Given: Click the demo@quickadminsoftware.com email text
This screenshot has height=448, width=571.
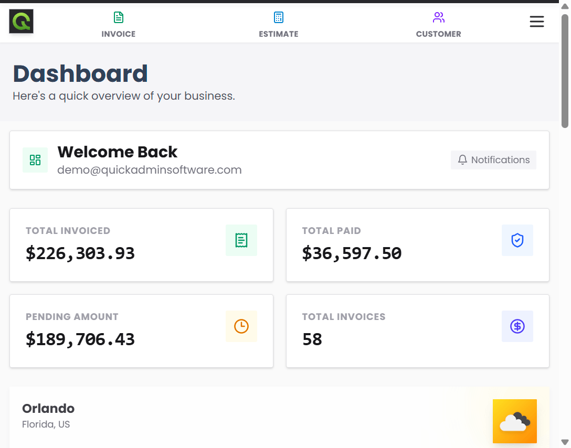Looking at the screenshot, I should pos(149,170).
